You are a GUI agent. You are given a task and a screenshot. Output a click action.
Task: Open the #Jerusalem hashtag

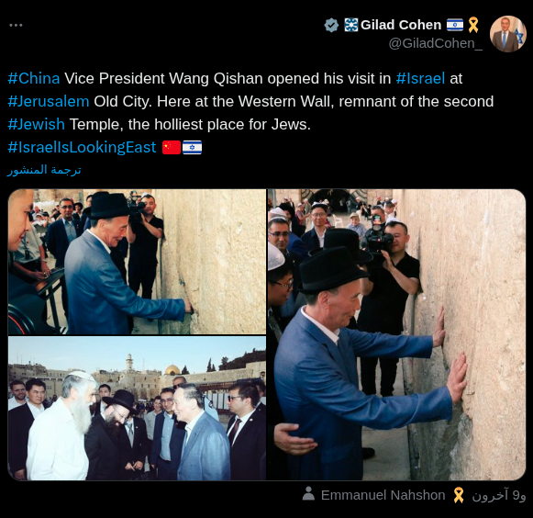click(49, 101)
